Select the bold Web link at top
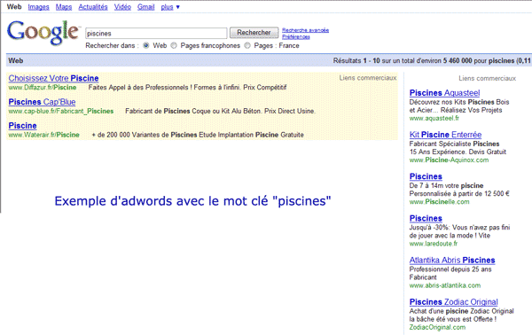This screenshot has width=532, height=335. click(14, 7)
